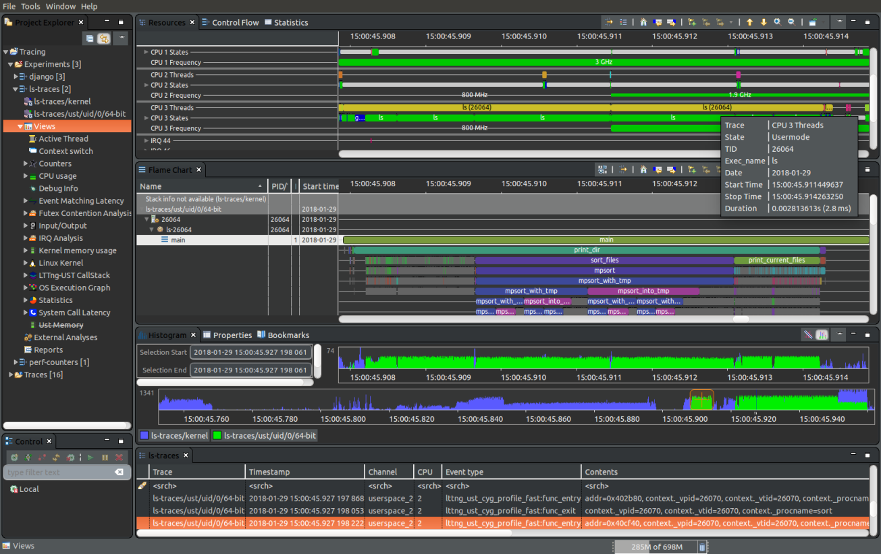Collapse the Experiments [3] folder
The width and height of the screenshot is (881, 554).
click(10, 64)
